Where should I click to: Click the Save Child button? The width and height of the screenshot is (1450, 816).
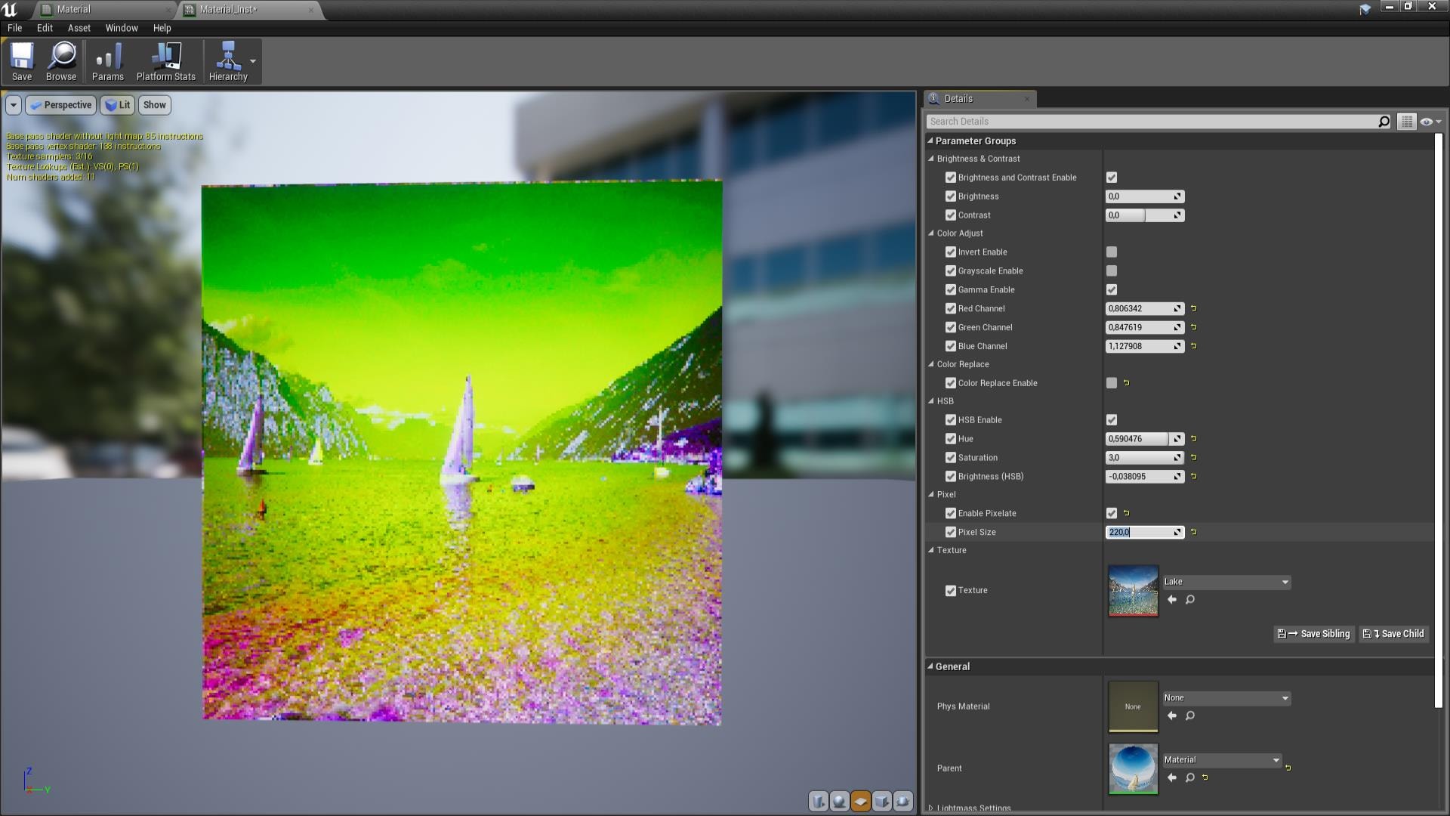pos(1393,634)
